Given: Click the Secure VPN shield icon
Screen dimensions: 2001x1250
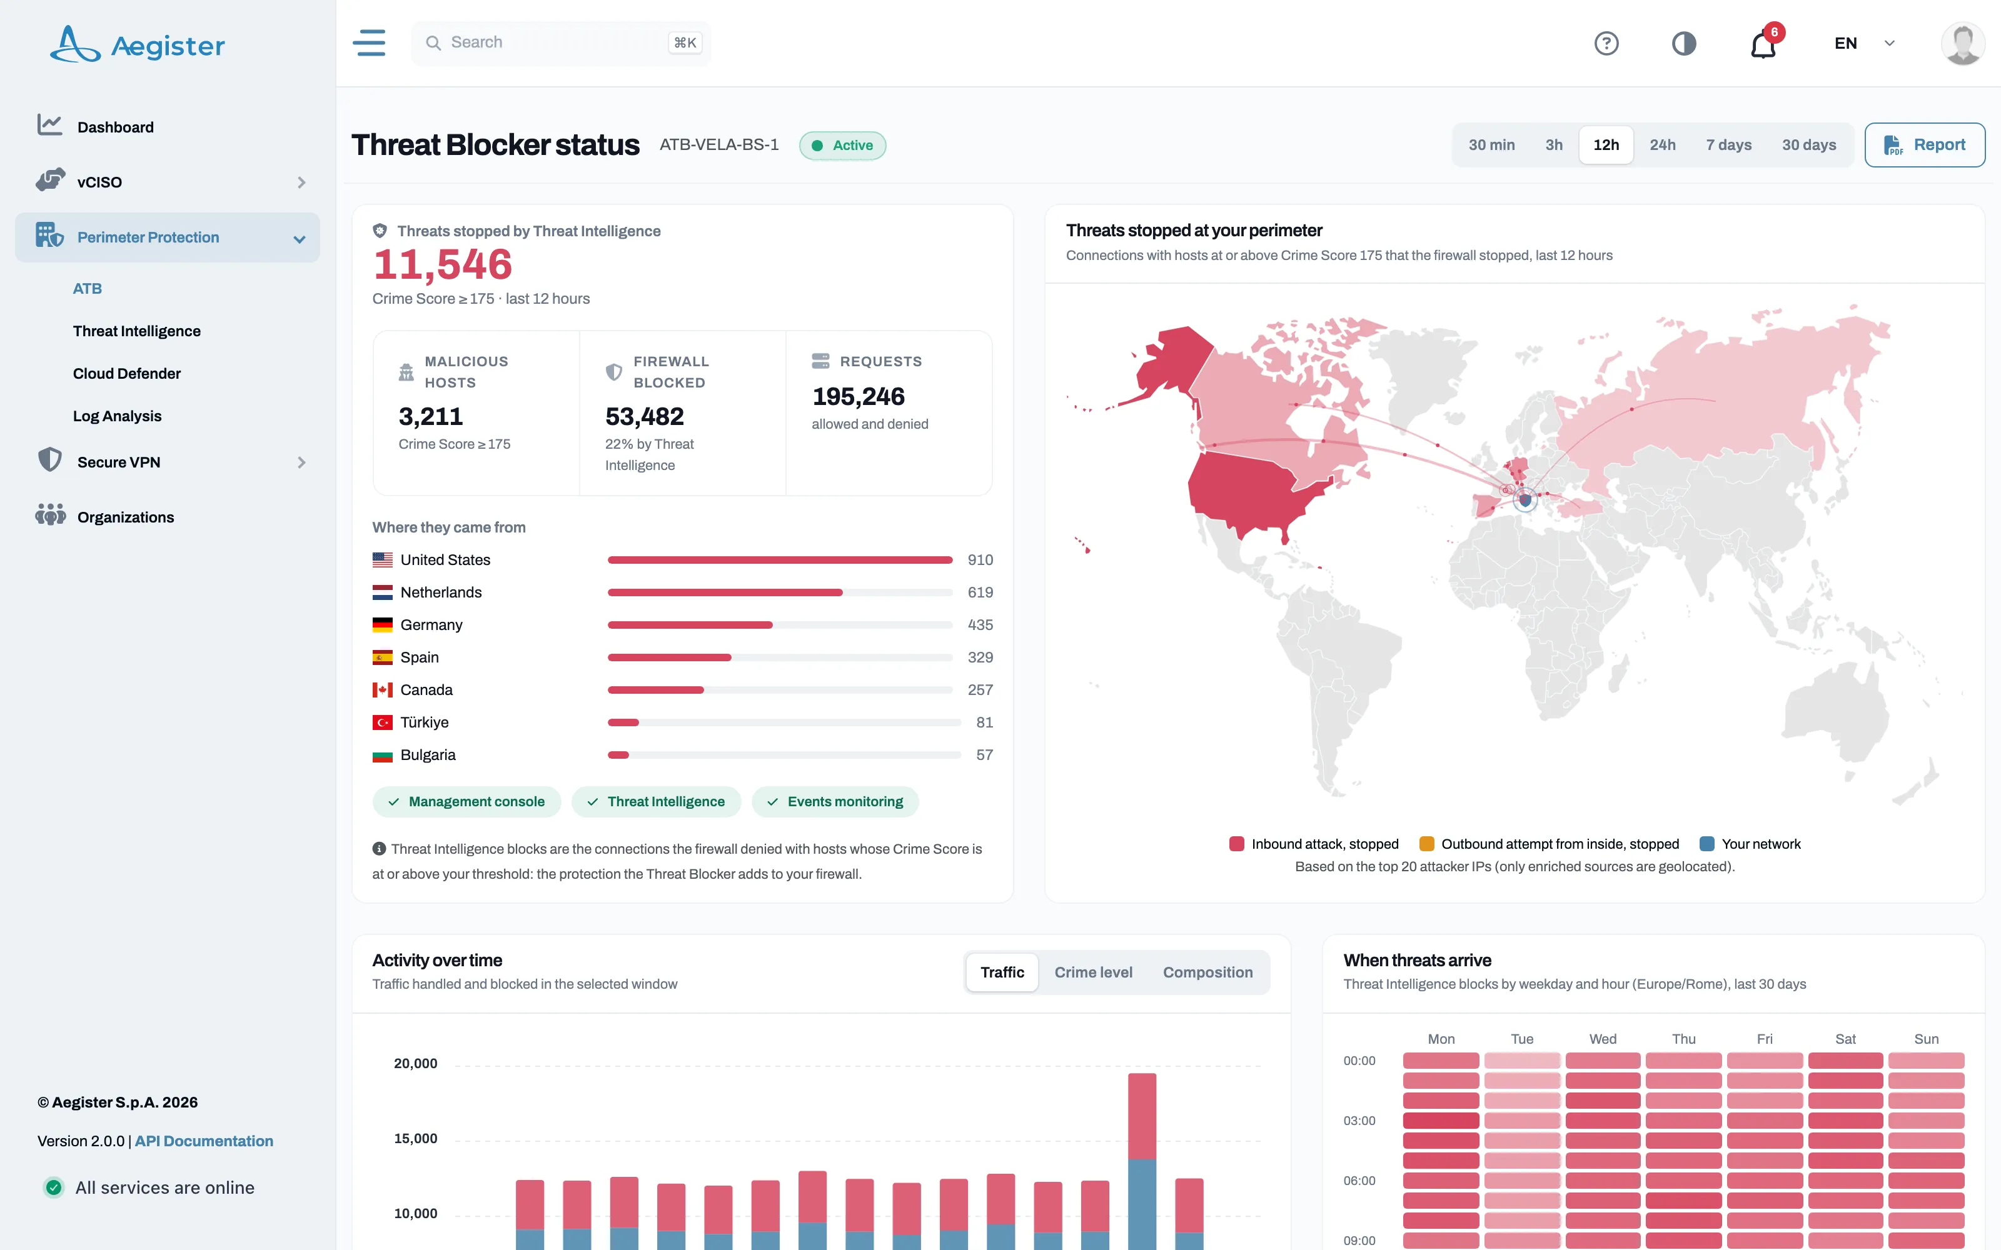Looking at the screenshot, I should pyautogui.click(x=49, y=461).
